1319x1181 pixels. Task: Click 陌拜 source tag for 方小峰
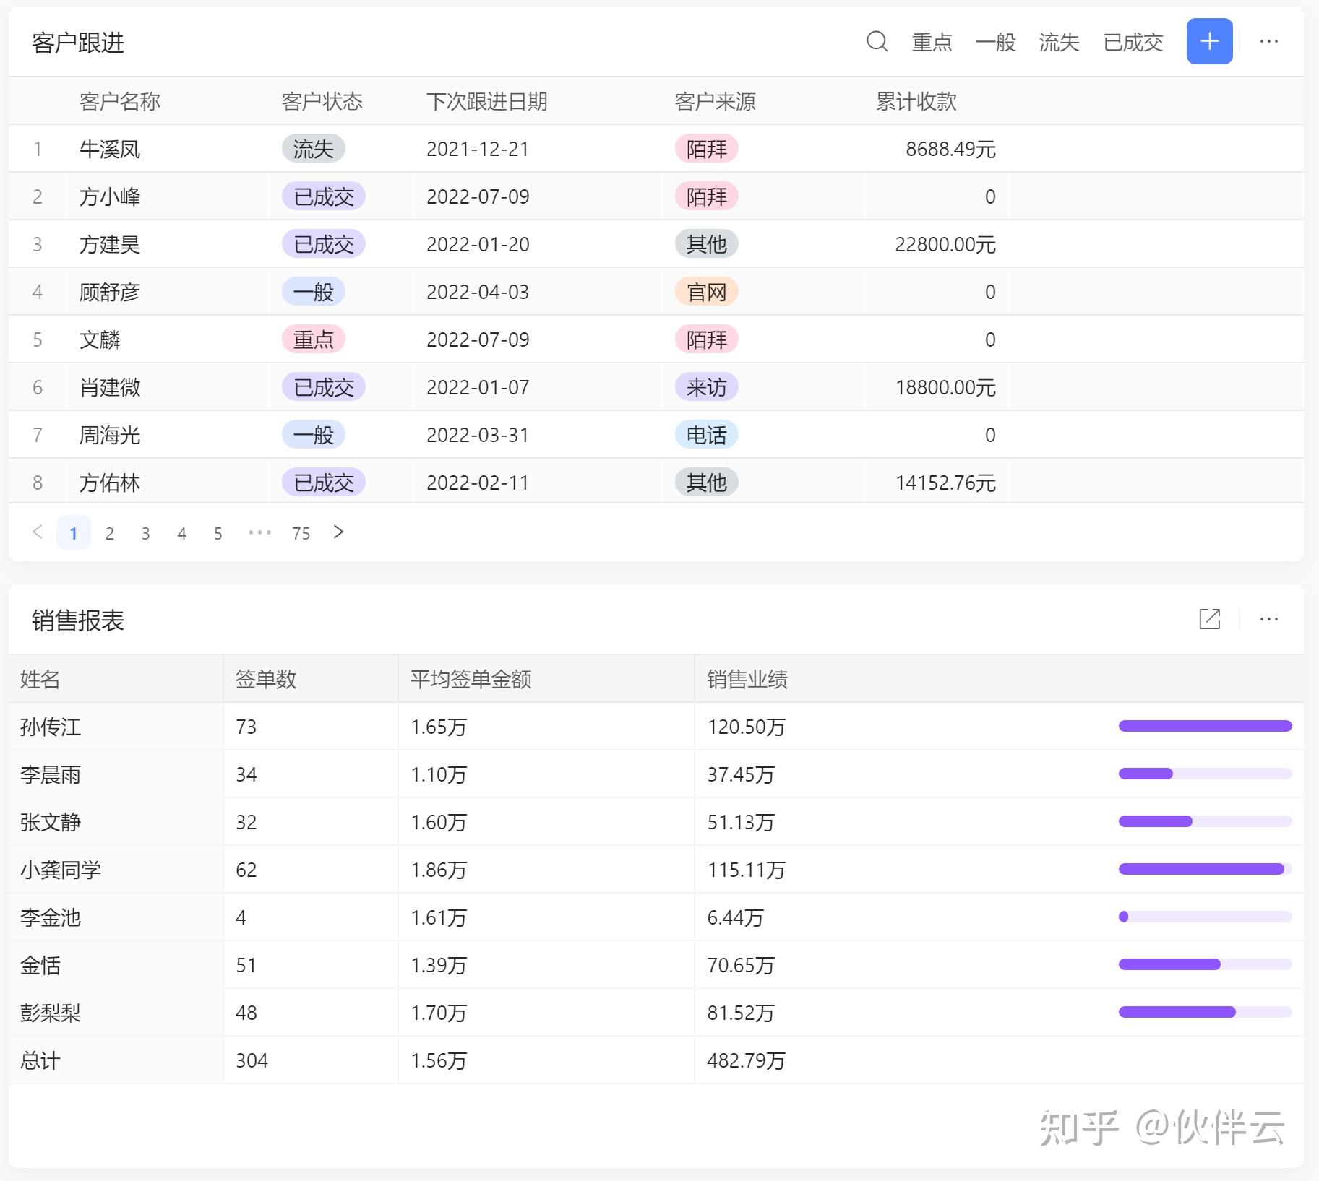tap(707, 196)
